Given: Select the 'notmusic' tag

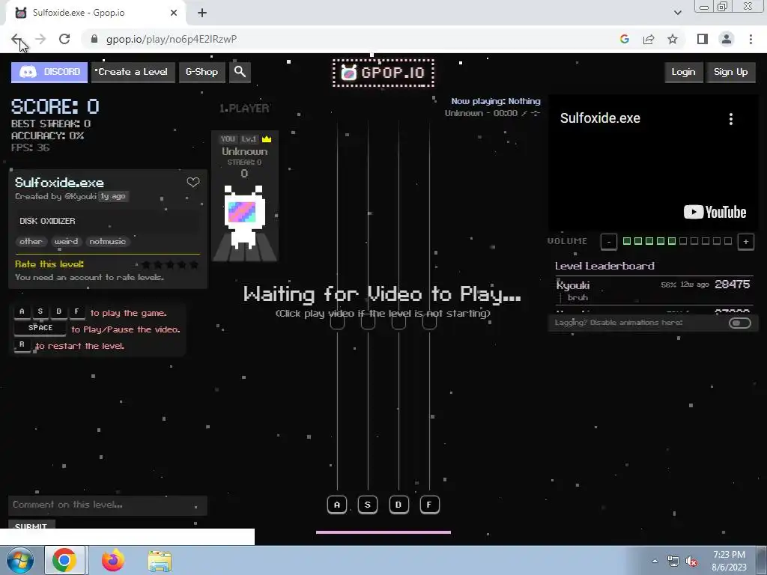Looking at the screenshot, I should [108, 242].
